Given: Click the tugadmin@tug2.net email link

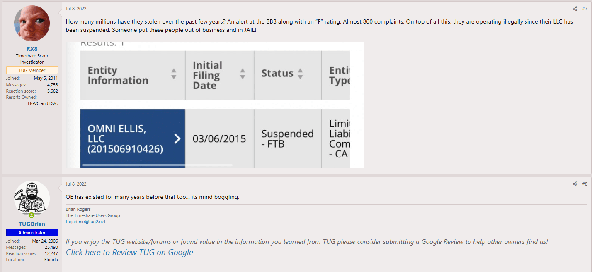Looking at the screenshot, I should point(85,222).
